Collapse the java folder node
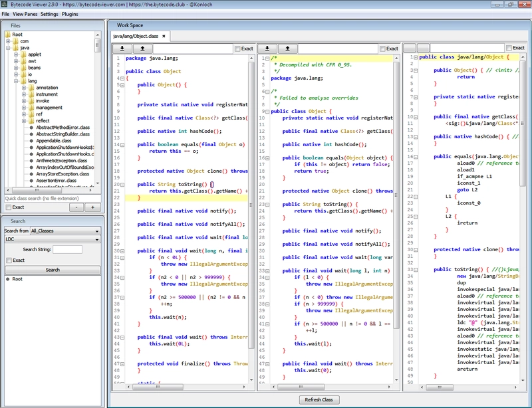The width and height of the screenshot is (532, 408). click(x=8, y=48)
